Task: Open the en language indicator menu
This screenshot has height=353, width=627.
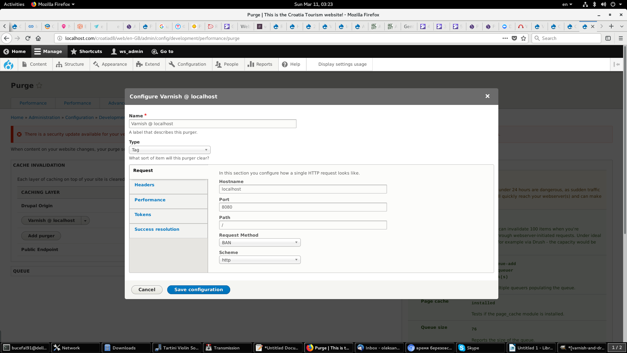Action: [567, 4]
